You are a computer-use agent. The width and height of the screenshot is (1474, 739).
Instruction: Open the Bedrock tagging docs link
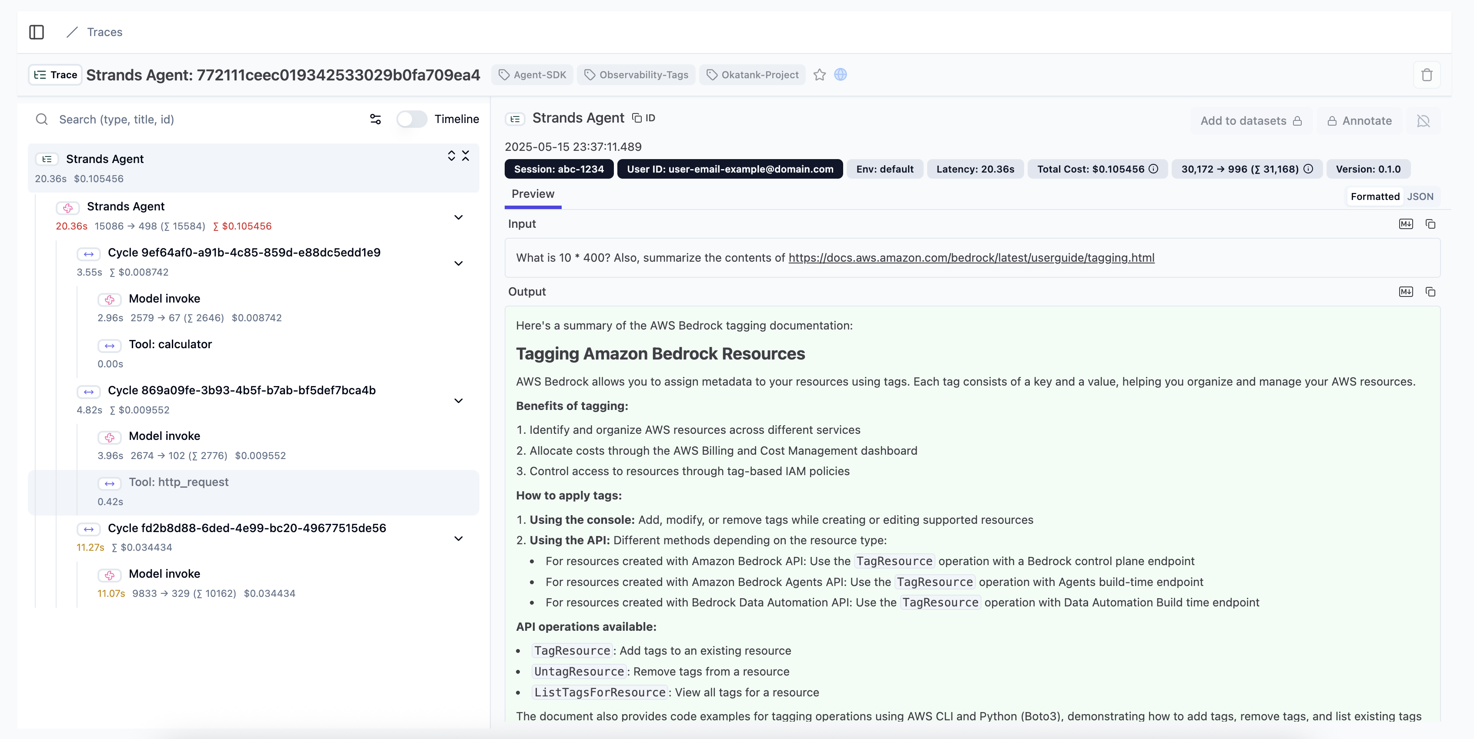pos(971,258)
